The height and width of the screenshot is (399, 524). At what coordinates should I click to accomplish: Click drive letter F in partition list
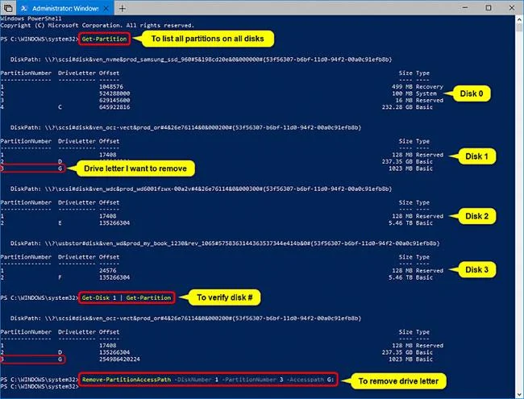(60, 277)
